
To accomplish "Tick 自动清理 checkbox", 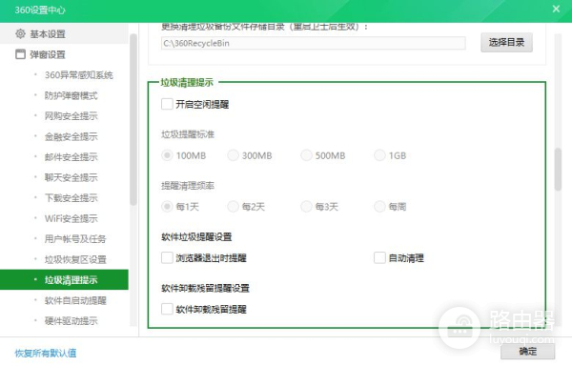I will [379, 257].
